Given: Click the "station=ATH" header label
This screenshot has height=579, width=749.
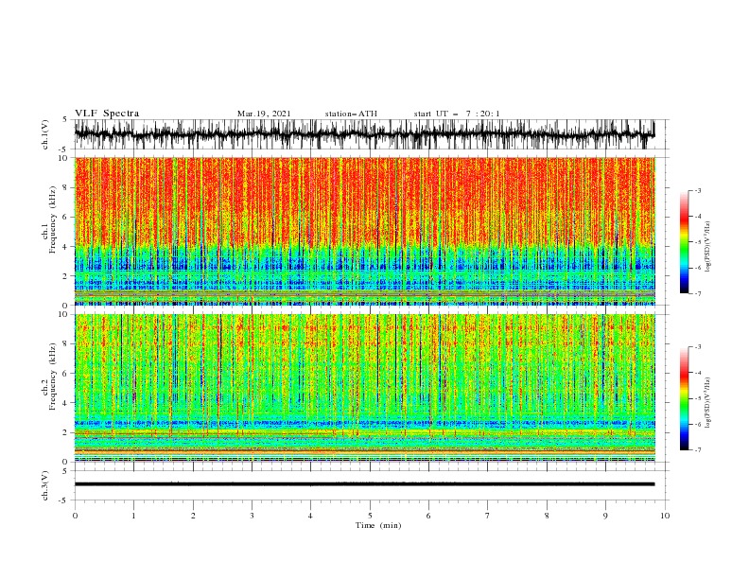Looking at the screenshot, I should (x=351, y=114).
